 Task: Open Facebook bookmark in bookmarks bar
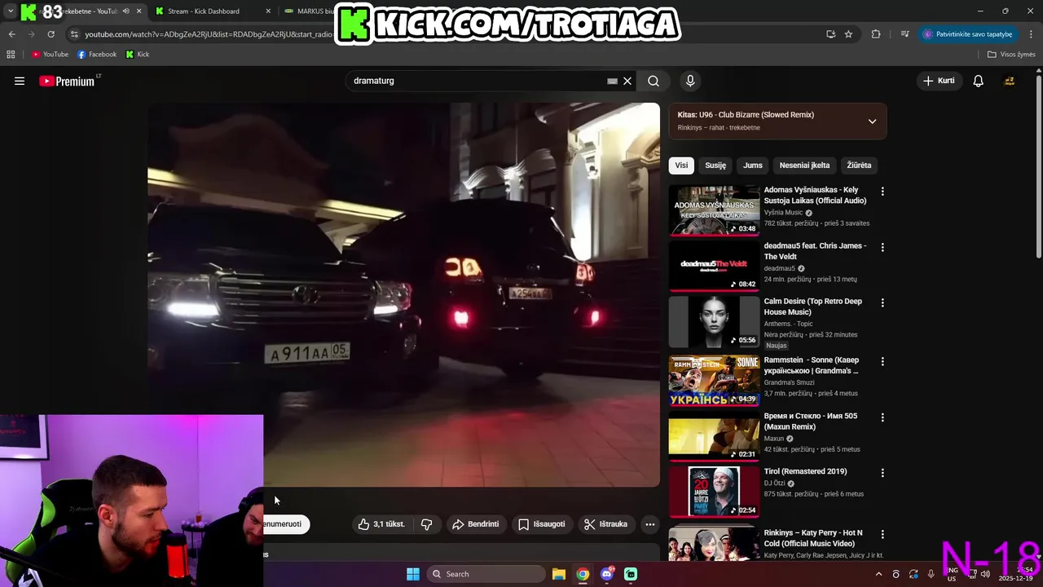97,55
